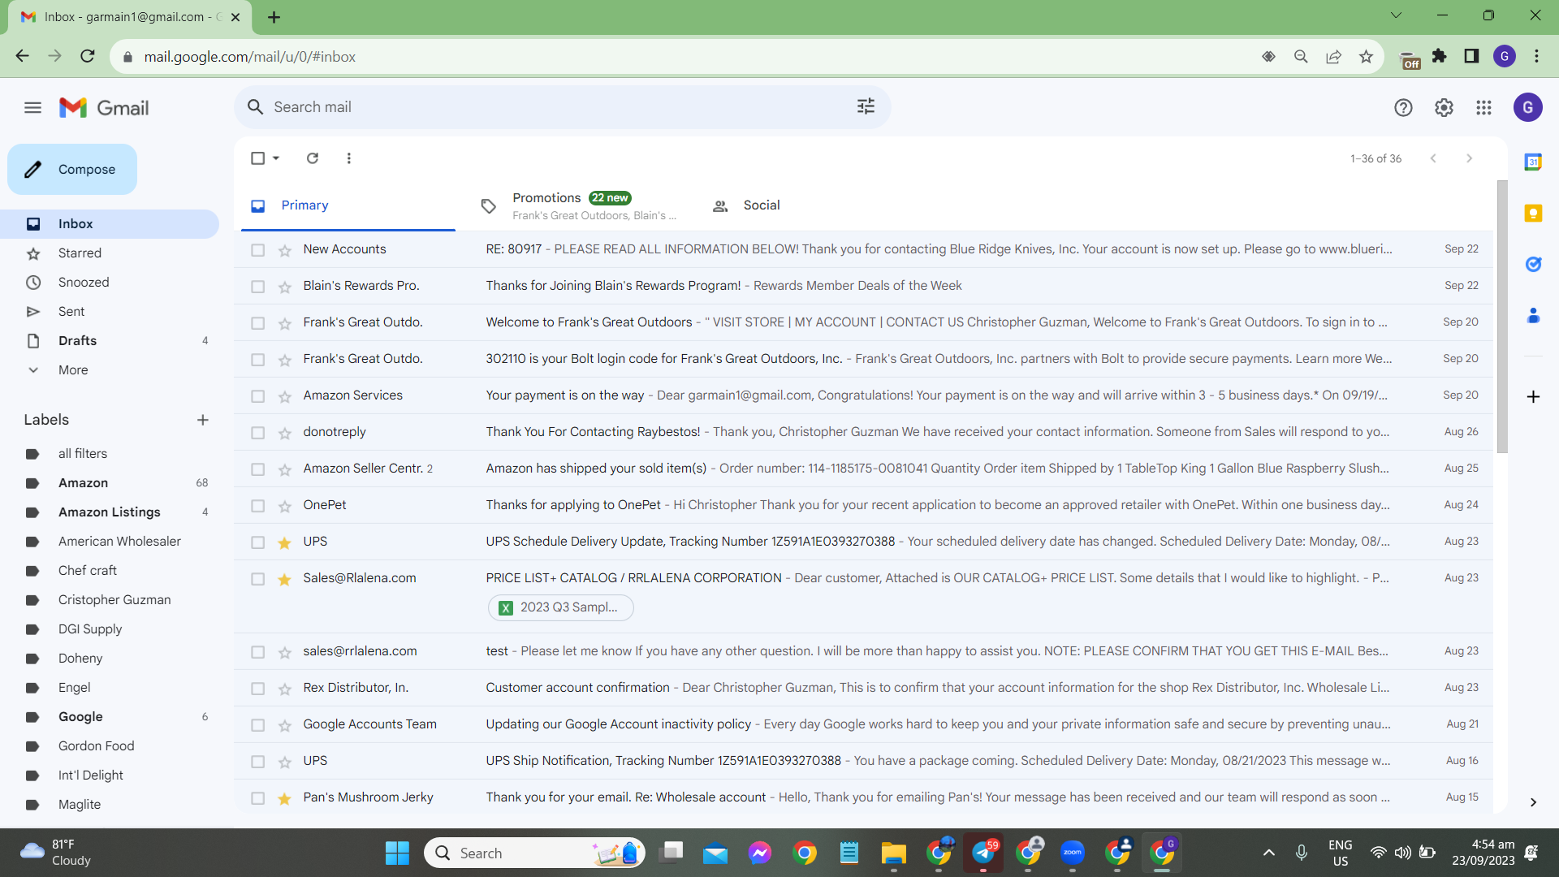
Task: Open Gmail Settings gear icon
Action: click(x=1444, y=107)
